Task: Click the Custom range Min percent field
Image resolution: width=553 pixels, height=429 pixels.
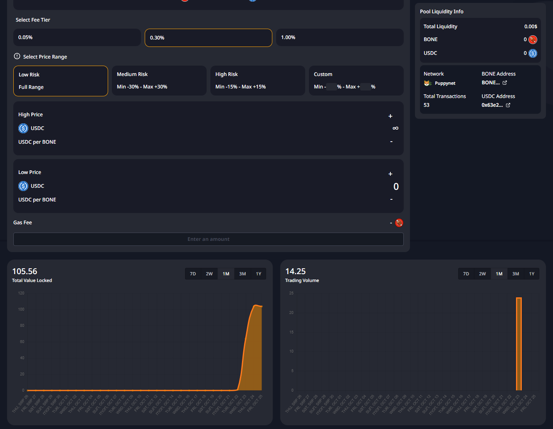Action: [331, 87]
